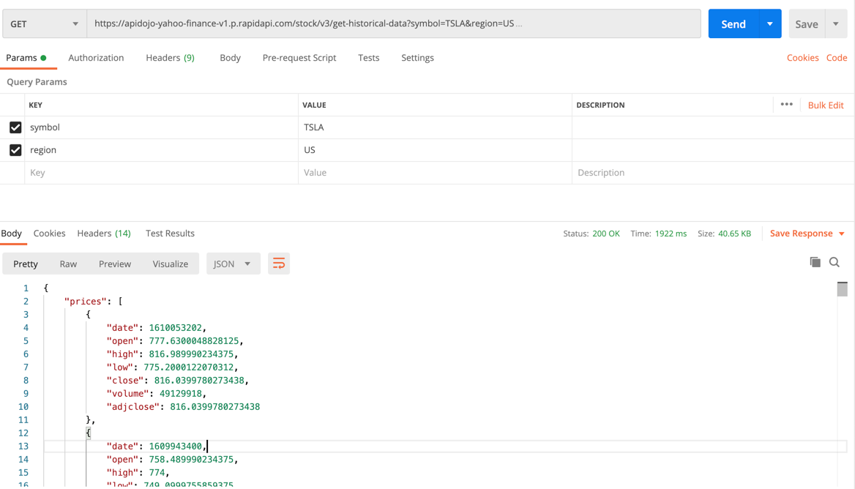Screen dimensions: 855x489
Task: Click the "adjclose" key on line 10
Action: tap(133, 407)
